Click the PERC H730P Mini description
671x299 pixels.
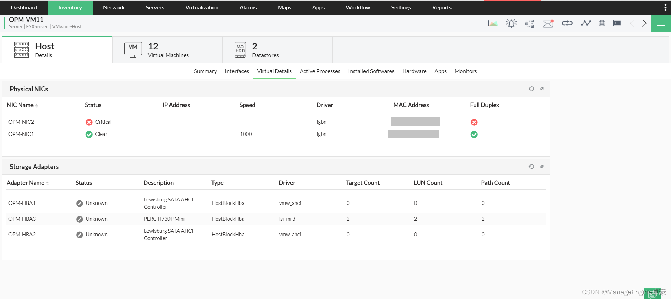tap(164, 219)
